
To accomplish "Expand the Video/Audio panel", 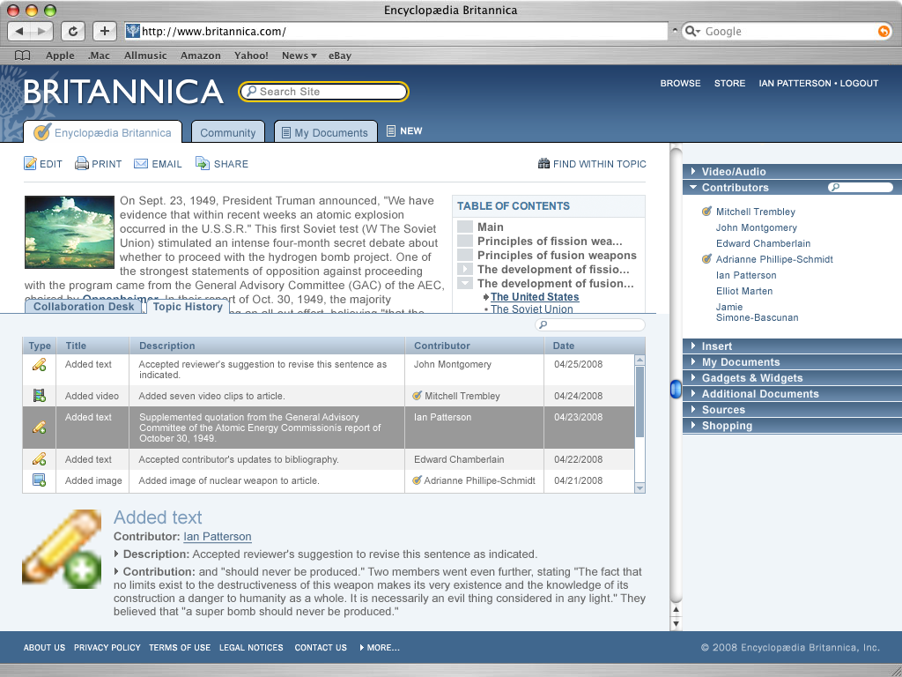I will (693, 171).
